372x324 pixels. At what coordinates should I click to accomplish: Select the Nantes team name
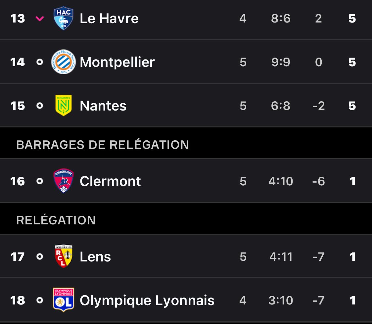103,106
